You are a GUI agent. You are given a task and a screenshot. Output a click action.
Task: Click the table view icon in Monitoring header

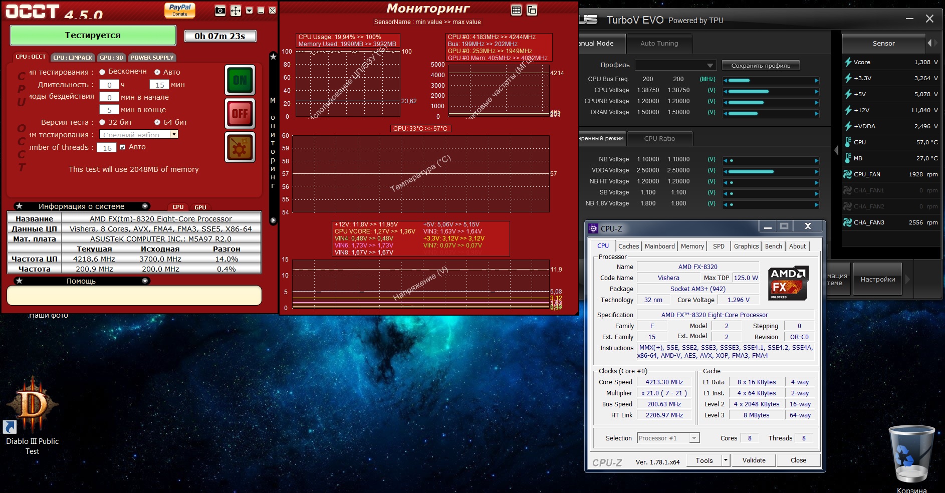(517, 10)
